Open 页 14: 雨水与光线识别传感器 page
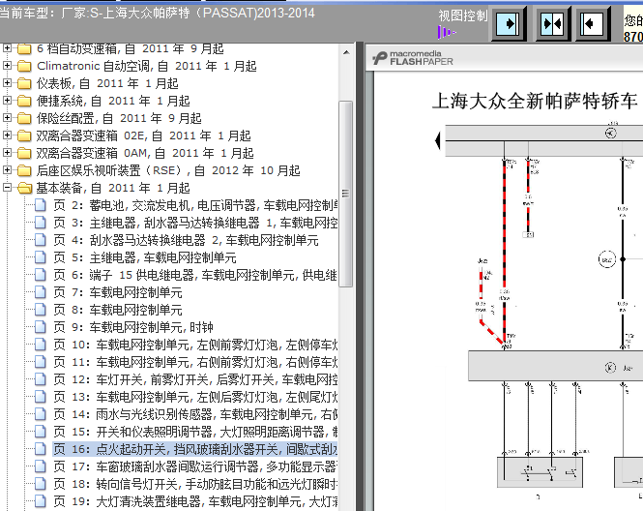The height and width of the screenshot is (511, 643). click(195, 414)
